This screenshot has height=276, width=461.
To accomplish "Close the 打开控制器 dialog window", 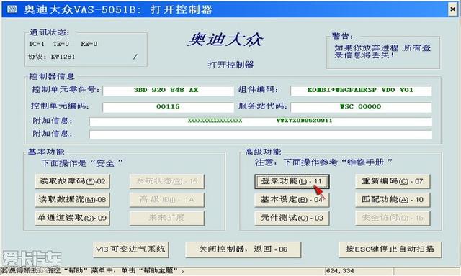I will 453,9.
